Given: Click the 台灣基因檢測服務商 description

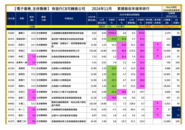Looking at the screenshot, I should (61, 62).
